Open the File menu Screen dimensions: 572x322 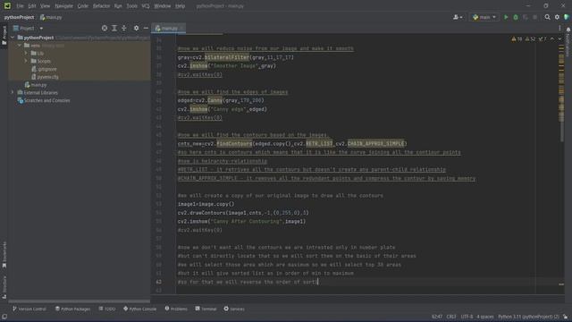click(x=20, y=6)
